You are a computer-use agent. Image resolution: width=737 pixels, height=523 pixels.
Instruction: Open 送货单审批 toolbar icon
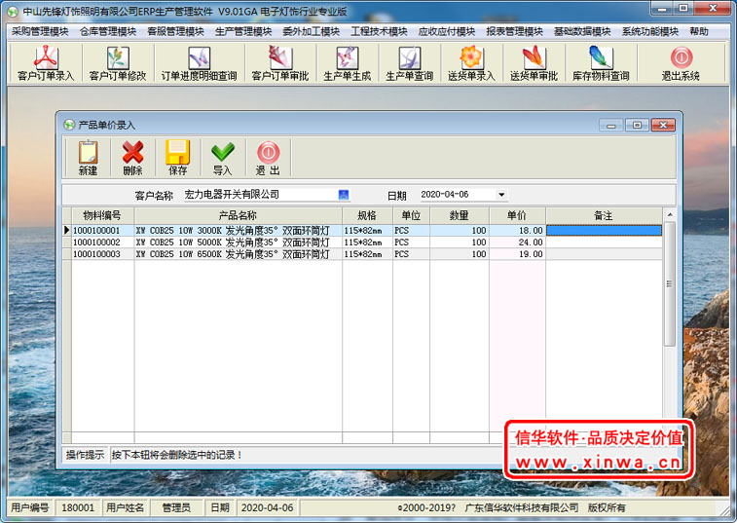(534, 63)
